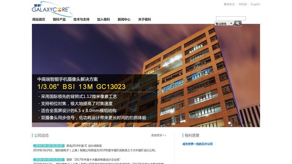Screen dimensions: 292x164
Task: Open the 格科产品 menu item
Action: point(59,19)
